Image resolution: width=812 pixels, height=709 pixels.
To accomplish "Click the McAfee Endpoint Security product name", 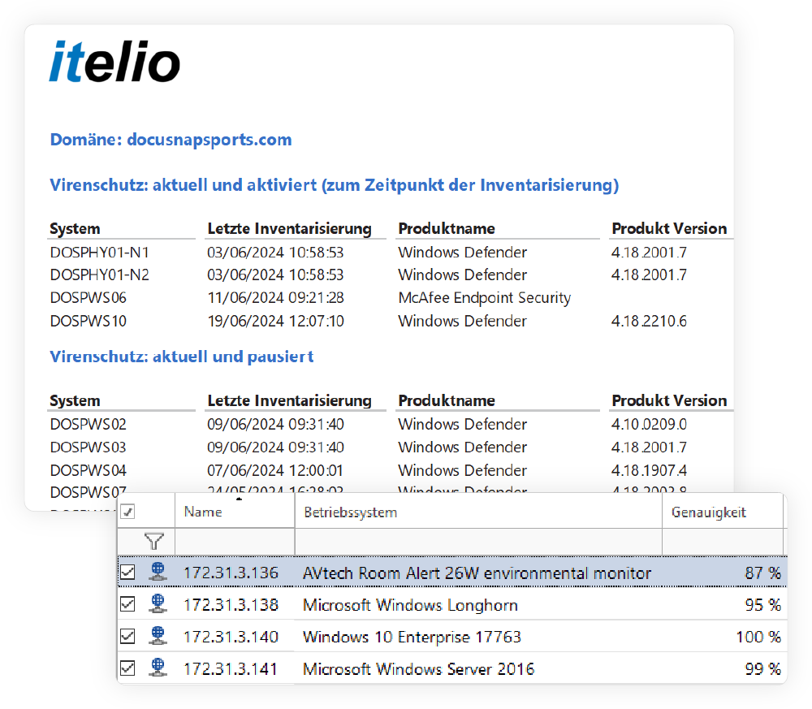I will click(x=484, y=298).
